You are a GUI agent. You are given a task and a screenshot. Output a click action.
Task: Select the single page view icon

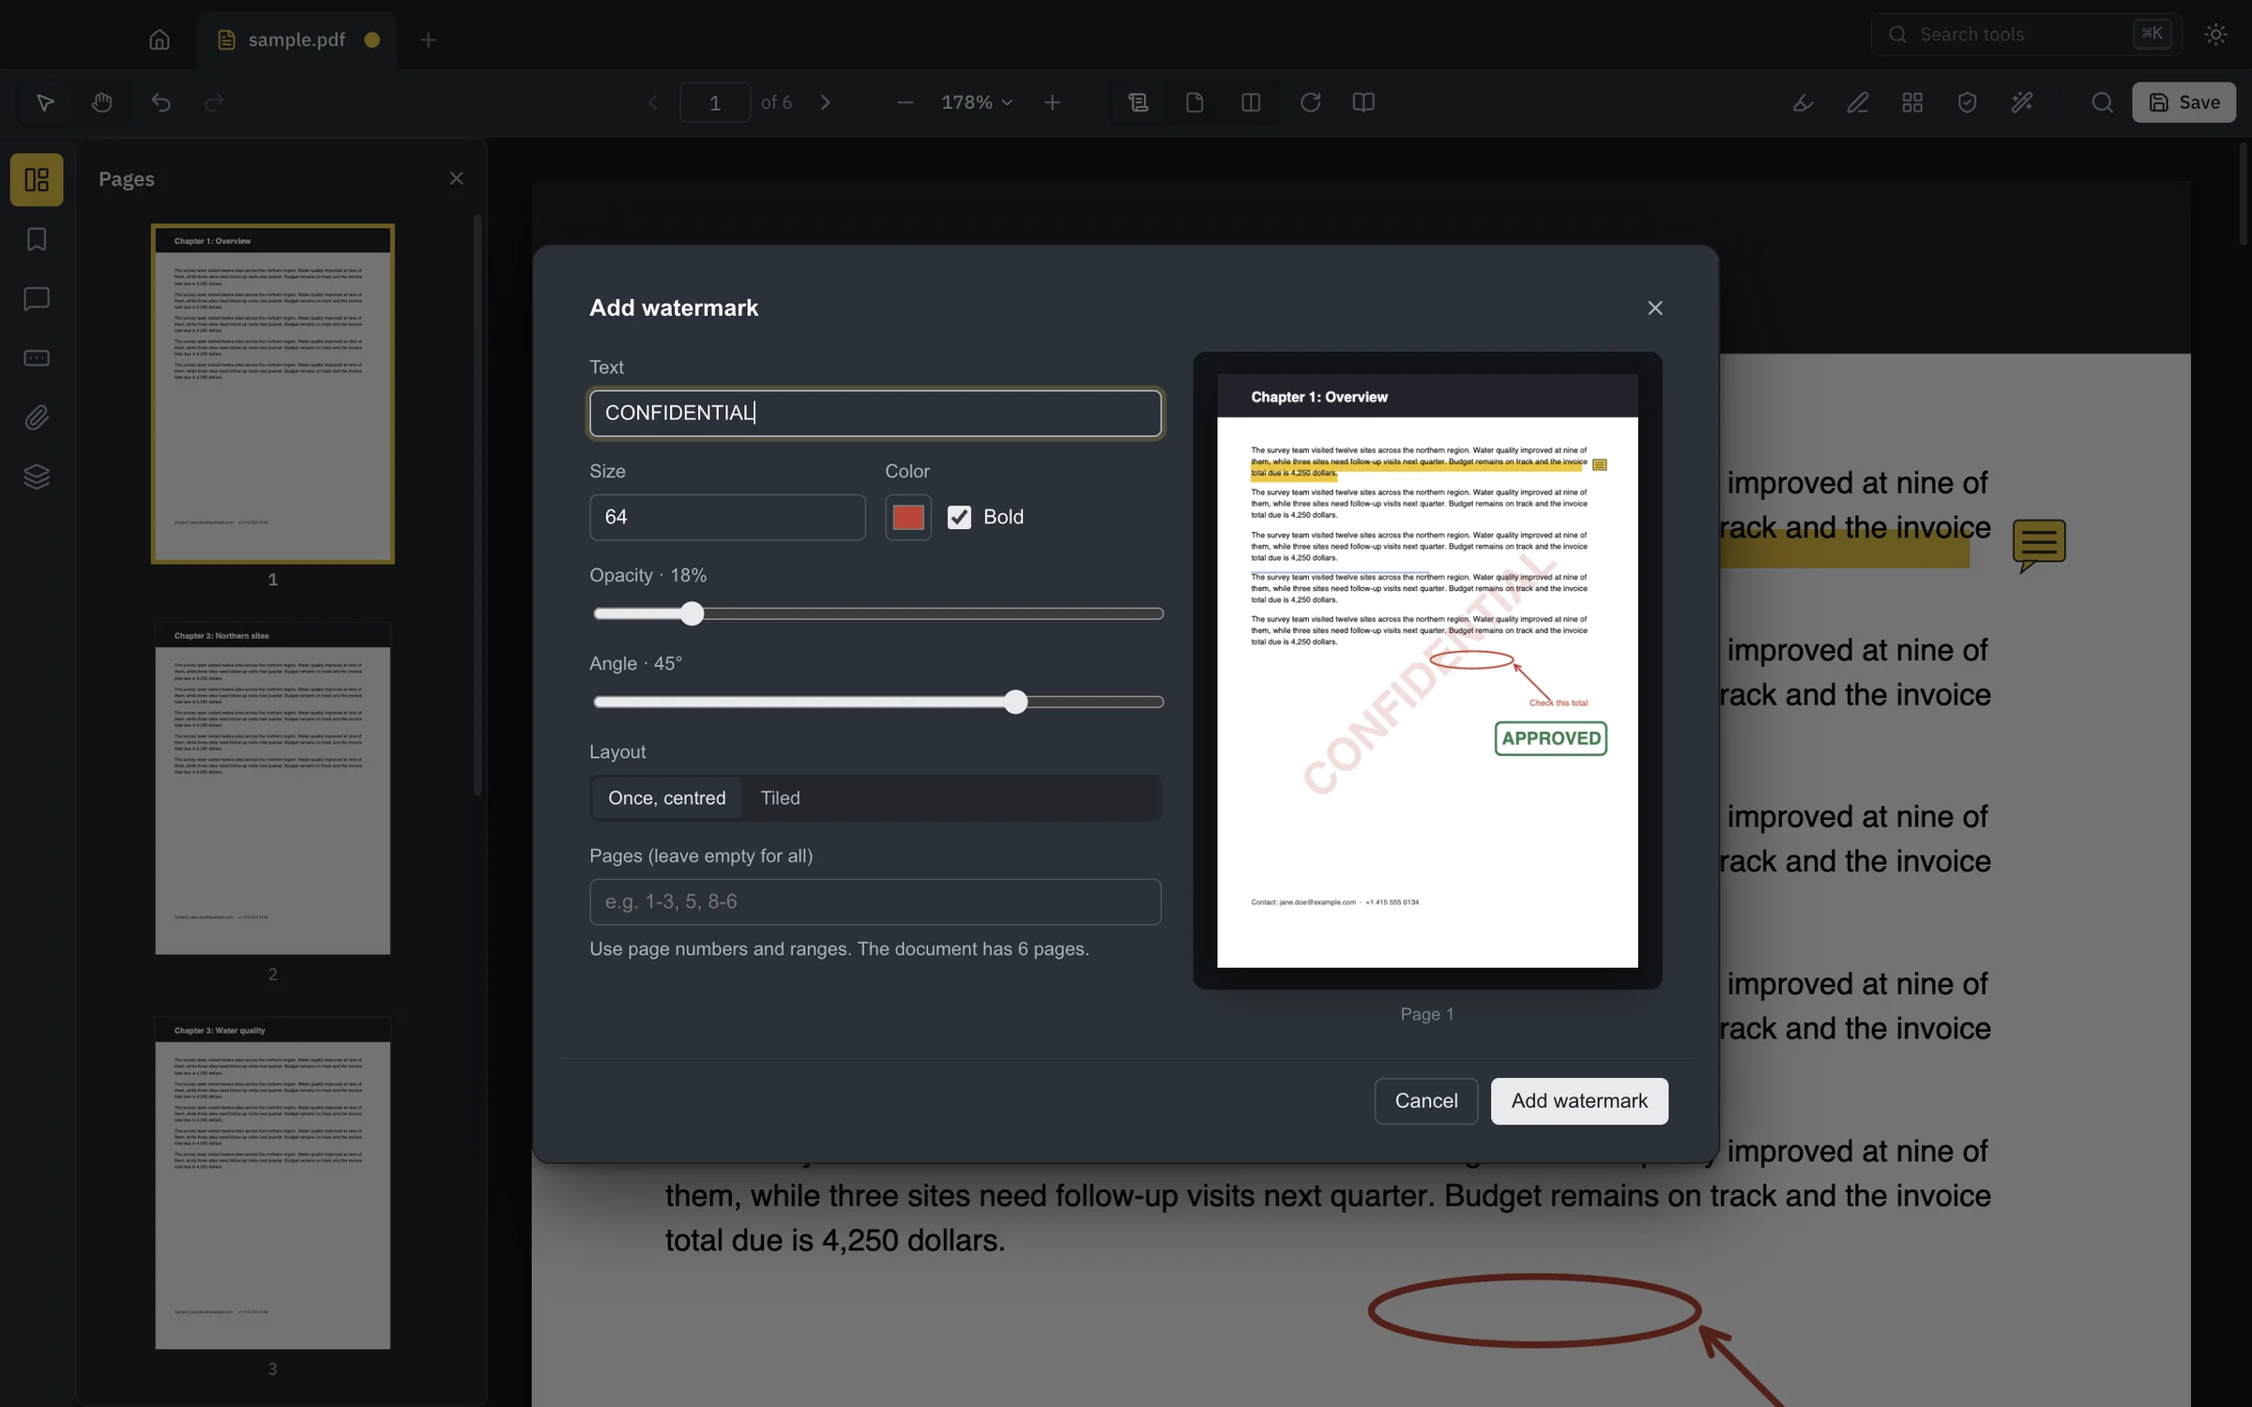pyautogui.click(x=1194, y=102)
